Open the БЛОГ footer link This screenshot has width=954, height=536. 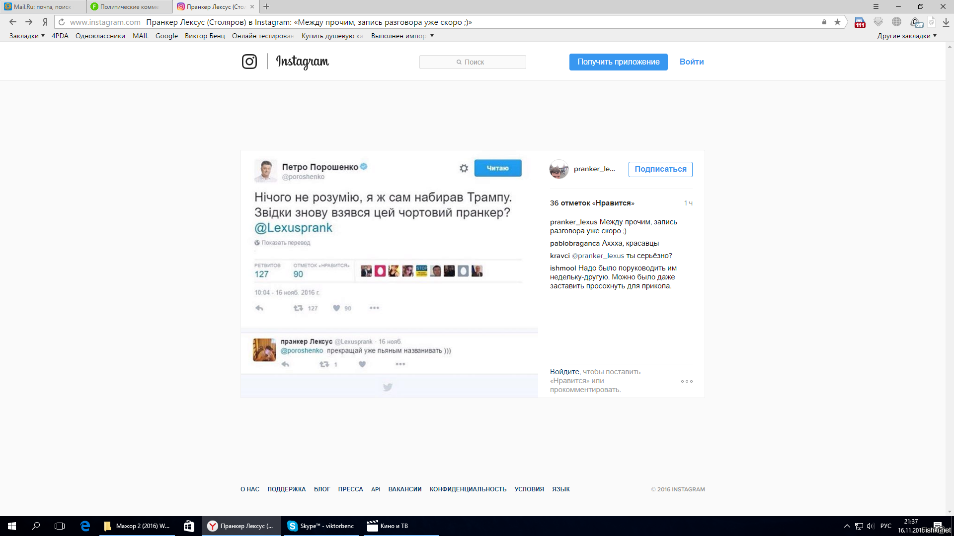tap(322, 489)
